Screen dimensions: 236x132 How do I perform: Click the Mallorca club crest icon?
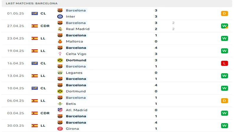[x=60, y=41]
